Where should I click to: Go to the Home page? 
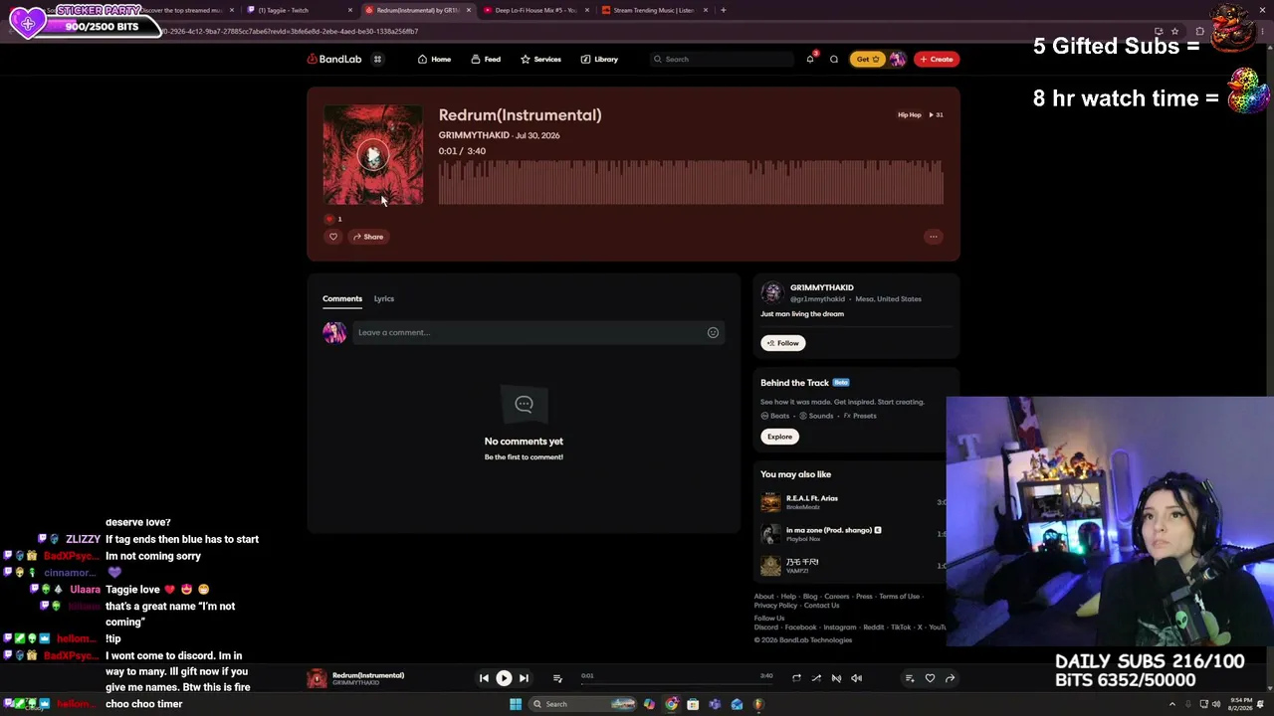tap(434, 59)
